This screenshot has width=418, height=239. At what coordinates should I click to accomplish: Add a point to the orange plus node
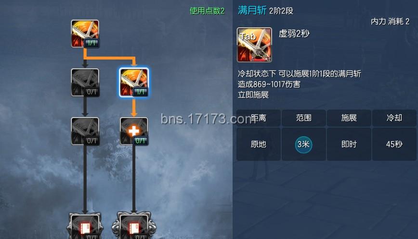click(x=134, y=131)
